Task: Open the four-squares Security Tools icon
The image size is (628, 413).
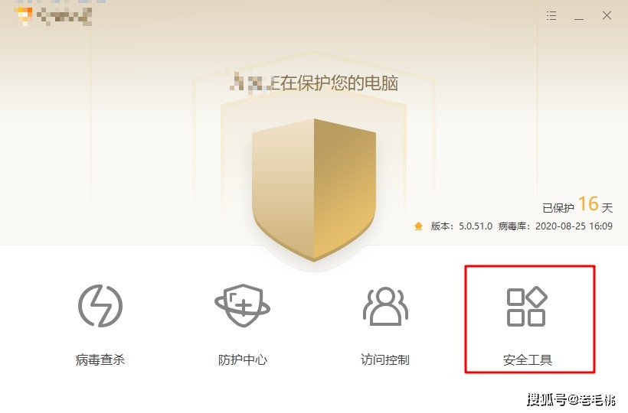Action: (527, 306)
